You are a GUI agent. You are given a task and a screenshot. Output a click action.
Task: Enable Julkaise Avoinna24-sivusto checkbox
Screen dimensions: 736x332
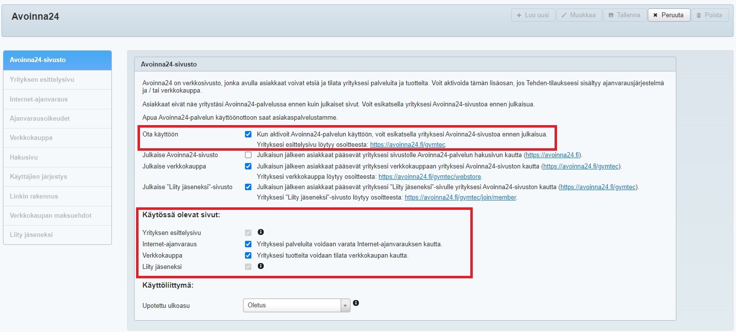pyautogui.click(x=248, y=155)
